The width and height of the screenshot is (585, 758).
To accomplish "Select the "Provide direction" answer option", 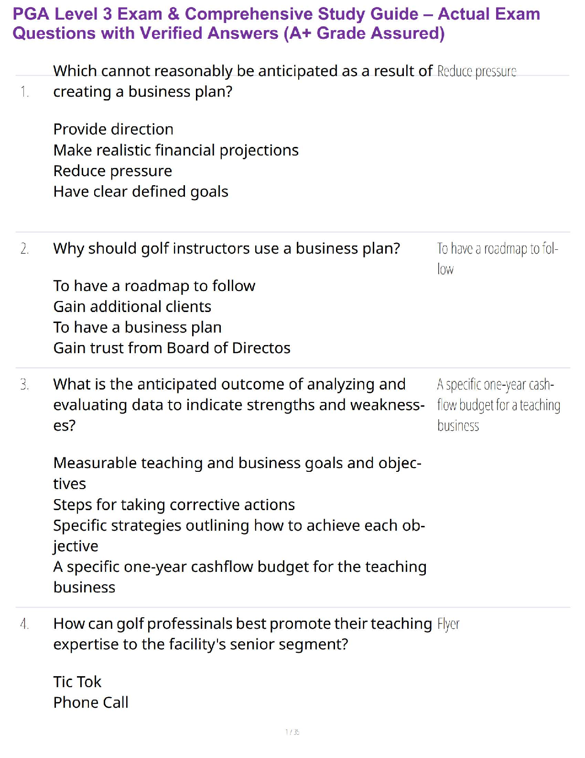I will pos(113,129).
